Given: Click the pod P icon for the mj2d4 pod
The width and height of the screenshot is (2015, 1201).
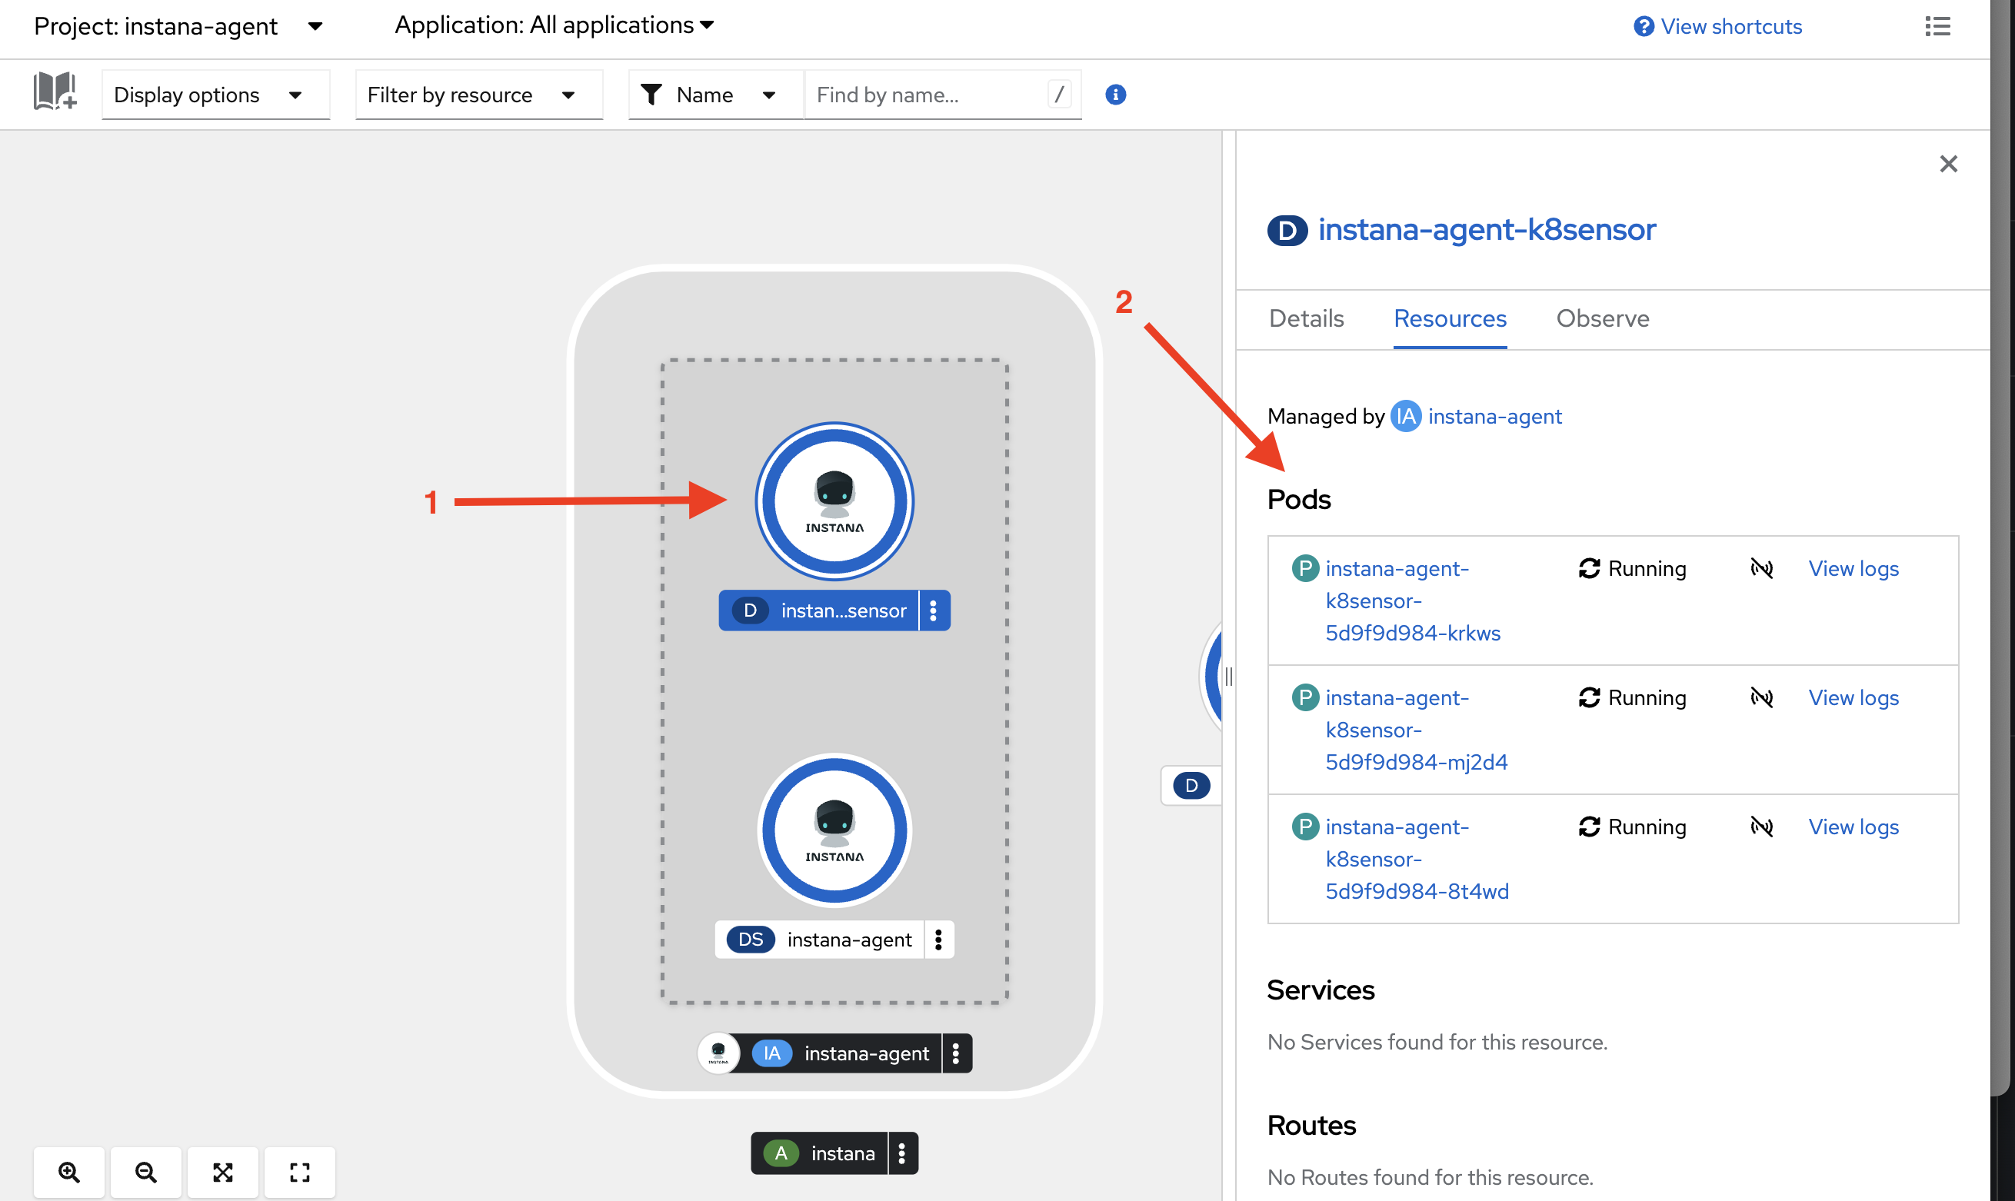Looking at the screenshot, I should (1305, 697).
